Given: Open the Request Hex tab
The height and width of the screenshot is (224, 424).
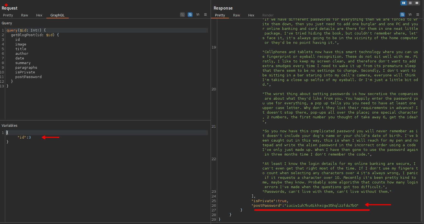Looking at the screenshot, I should pos(39,15).
